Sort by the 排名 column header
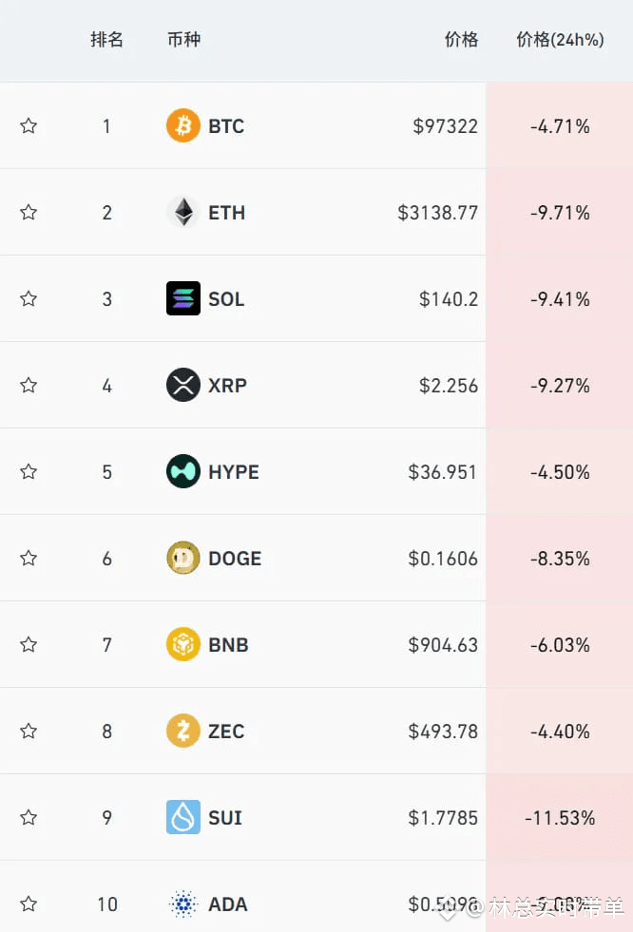Screen dimensions: 633x932 [106, 40]
